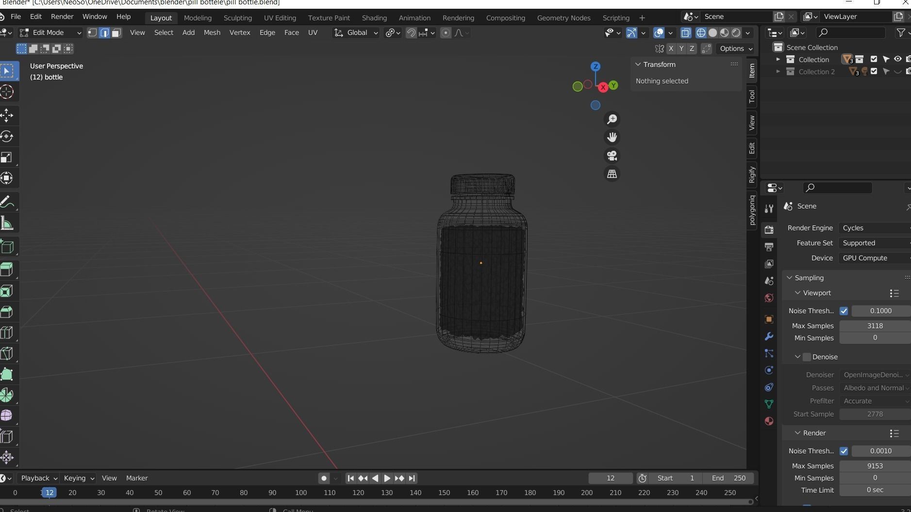Click the pan view hand icon
This screenshot has width=911, height=512.
(x=612, y=137)
